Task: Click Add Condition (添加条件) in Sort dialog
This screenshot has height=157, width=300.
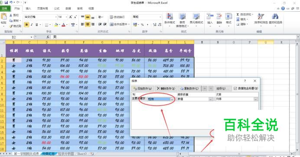Action: [x=143, y=88]
